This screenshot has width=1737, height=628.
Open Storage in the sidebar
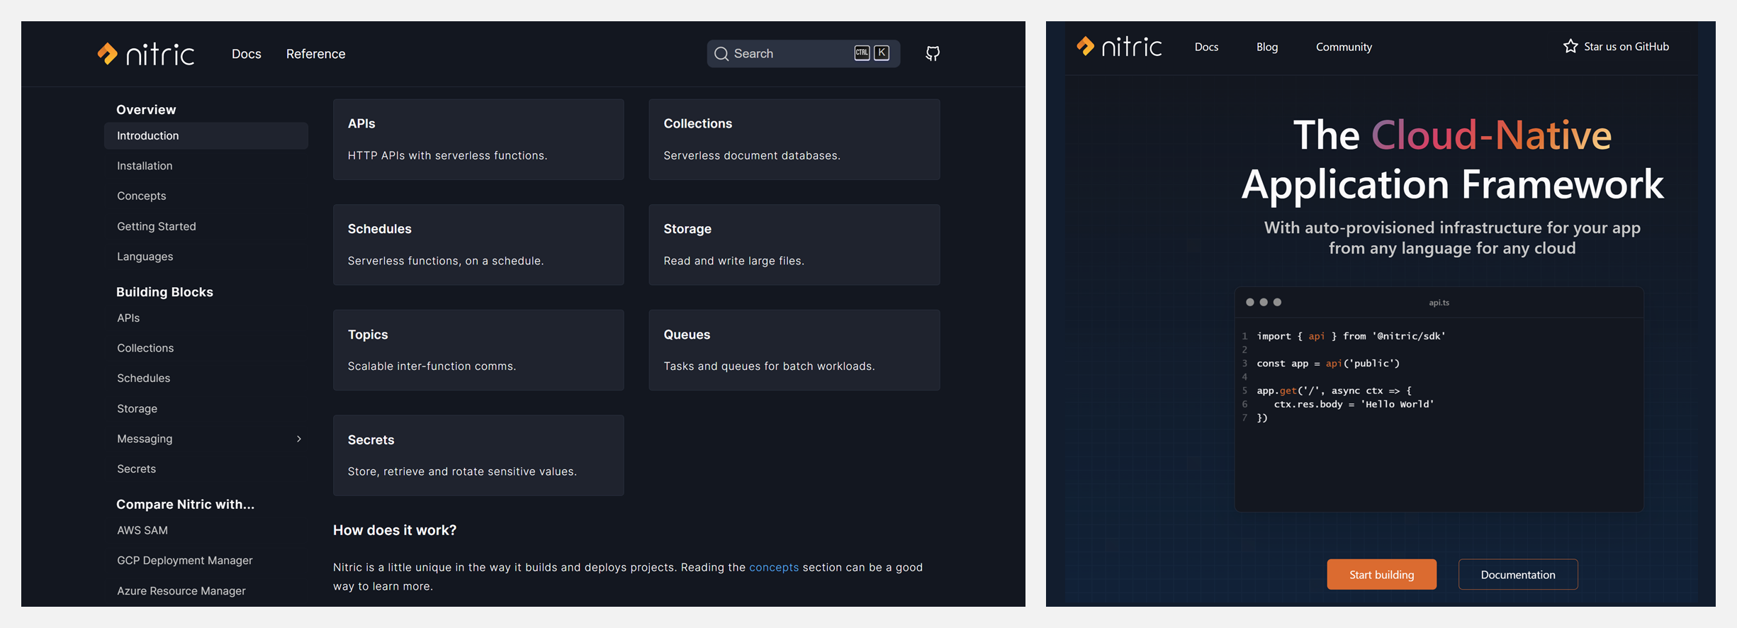click(x=137, y=408)
